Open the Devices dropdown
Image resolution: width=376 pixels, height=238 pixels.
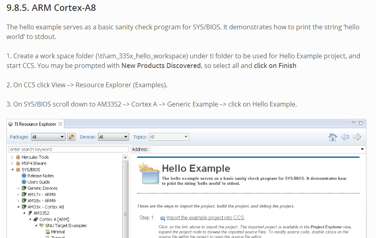(113, 137)
